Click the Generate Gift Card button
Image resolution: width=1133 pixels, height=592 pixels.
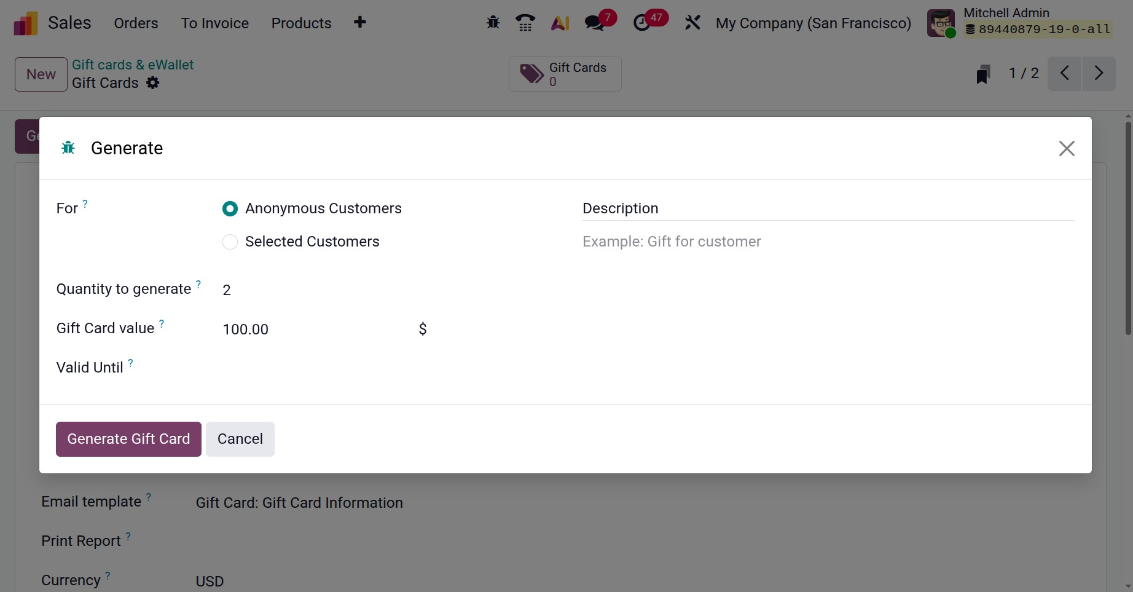point(128,439)
